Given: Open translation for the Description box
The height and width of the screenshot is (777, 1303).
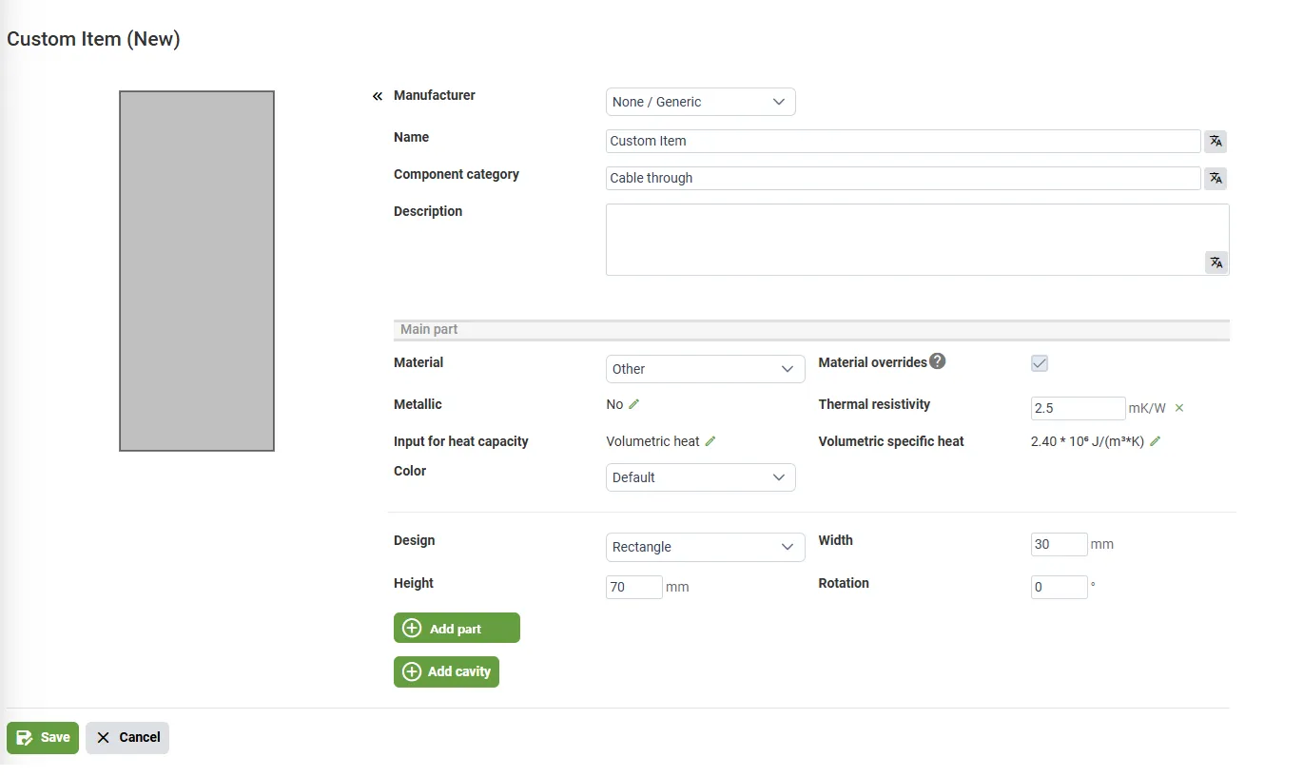Looking at the screenshot, I should 1215,262.
